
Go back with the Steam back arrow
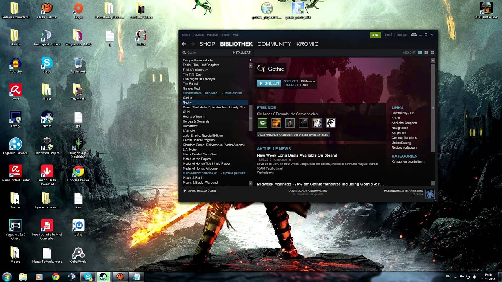184,44
